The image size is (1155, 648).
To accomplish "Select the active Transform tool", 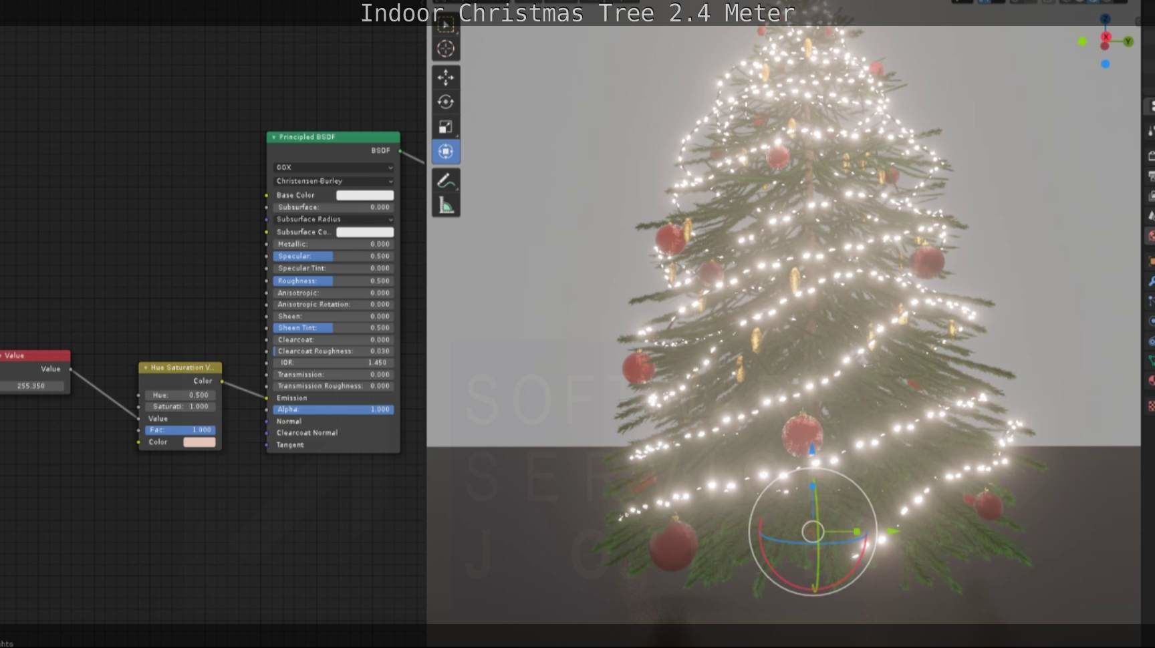I will pos(446,152).
